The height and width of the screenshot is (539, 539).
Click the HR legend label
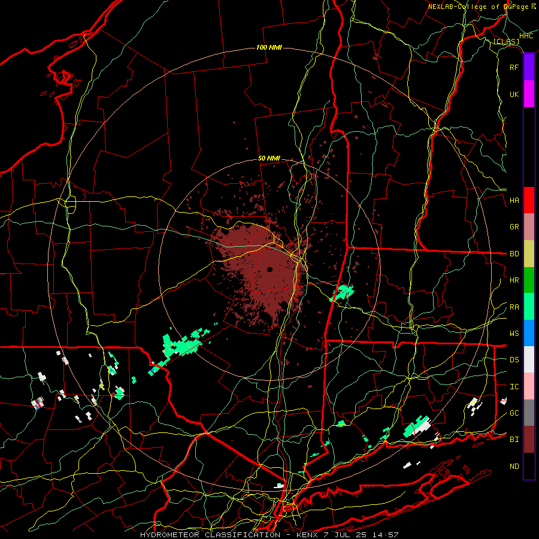514,280
